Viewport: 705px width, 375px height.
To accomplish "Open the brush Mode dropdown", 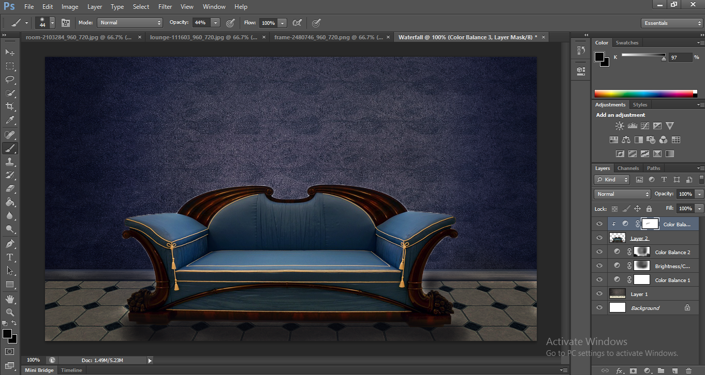I will coord(130,23).
